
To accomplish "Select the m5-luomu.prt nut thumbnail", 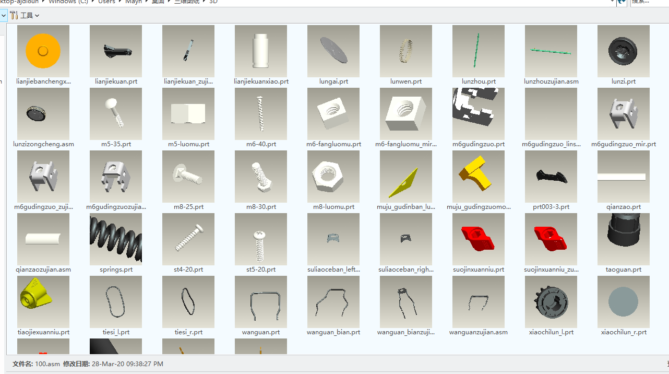I will click(188, 114).
